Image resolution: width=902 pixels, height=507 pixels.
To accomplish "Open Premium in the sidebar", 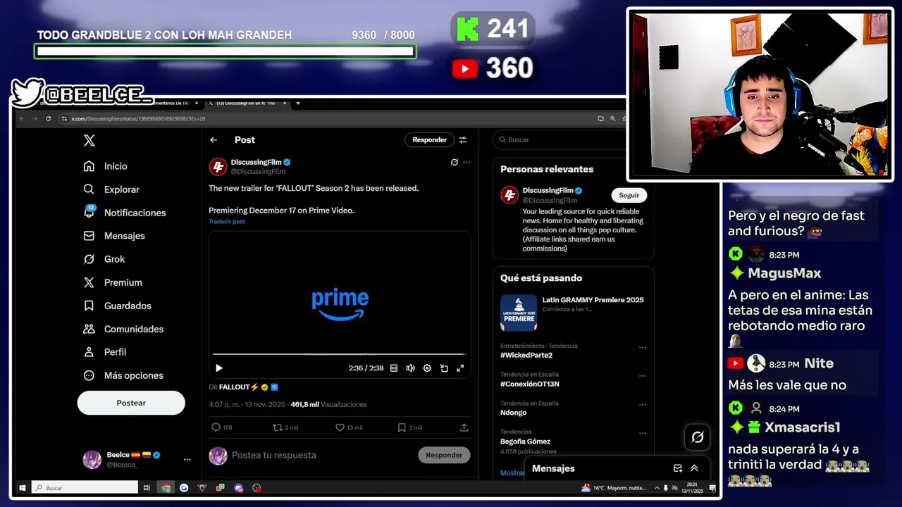I will pyautogui.click(x=113, y=282).
